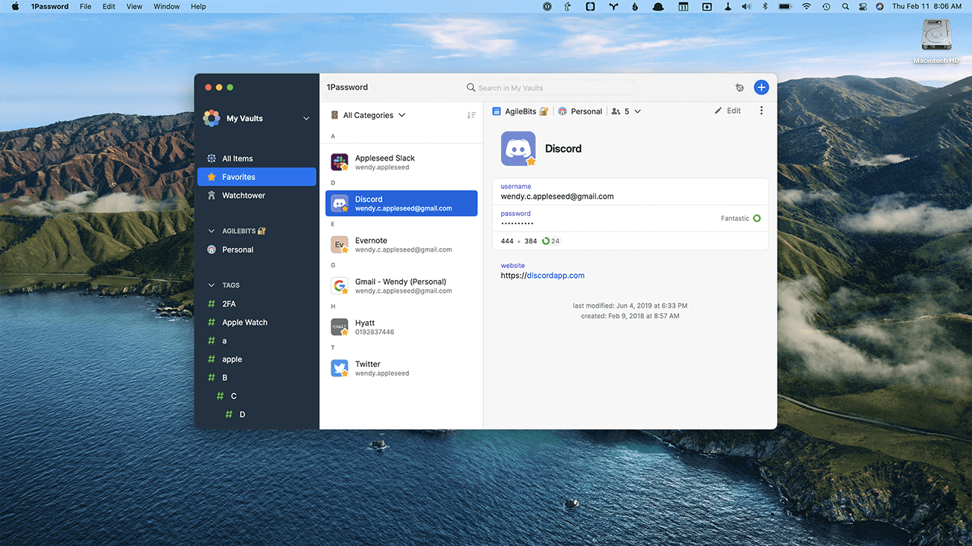Click inside the Search in My Vaults field
This screenshot has width=972, height=546.
(x=548, y=87)
